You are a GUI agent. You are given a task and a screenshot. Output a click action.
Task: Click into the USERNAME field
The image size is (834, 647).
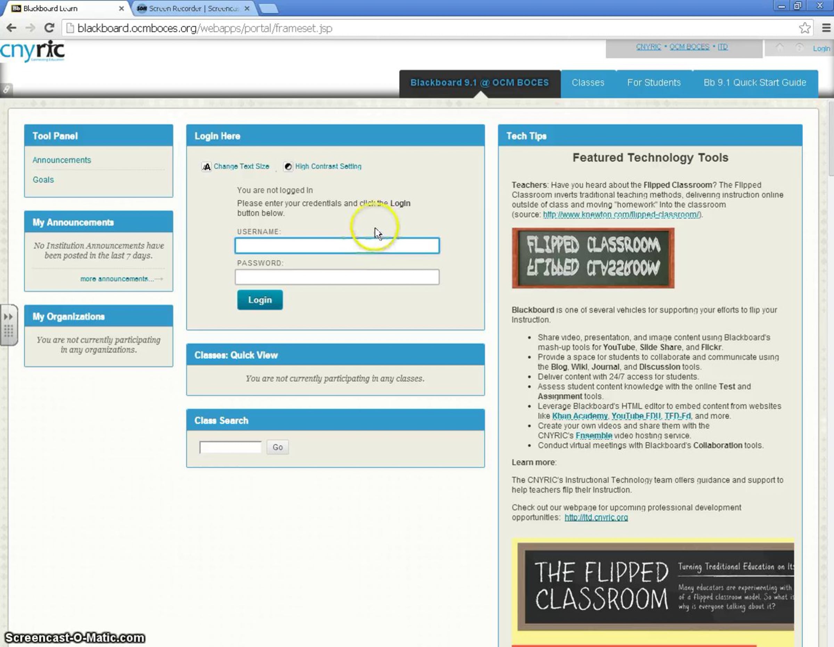click(337, 246)
